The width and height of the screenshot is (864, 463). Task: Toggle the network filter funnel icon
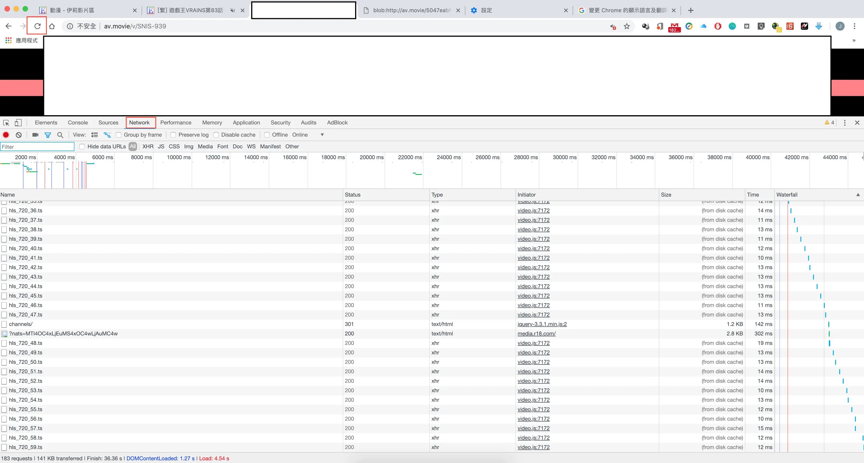coord(48,135)
